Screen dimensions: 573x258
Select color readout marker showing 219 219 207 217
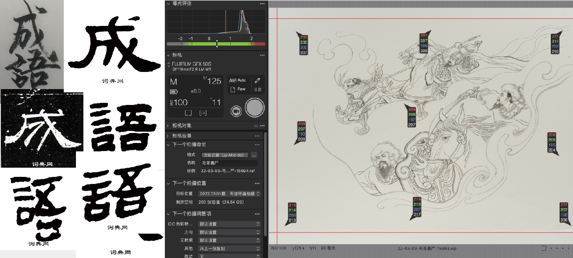[x=417, y=207]
